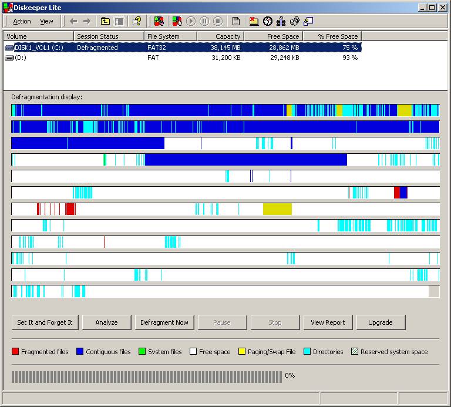Viewport: 451px width, 407px height.
Task: Toggle the show/hide console tree icon
Action: (119, 21)
